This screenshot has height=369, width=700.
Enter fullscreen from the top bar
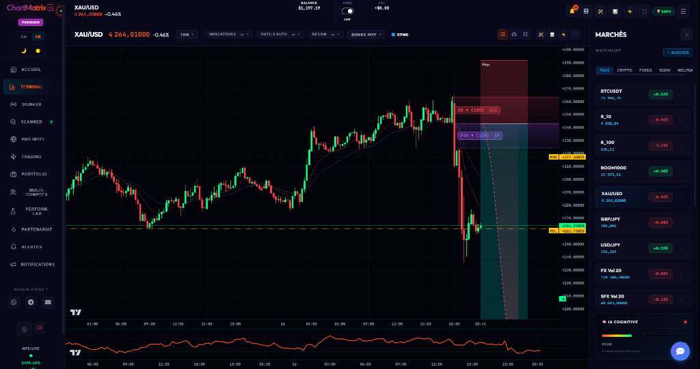pos(644,12)
